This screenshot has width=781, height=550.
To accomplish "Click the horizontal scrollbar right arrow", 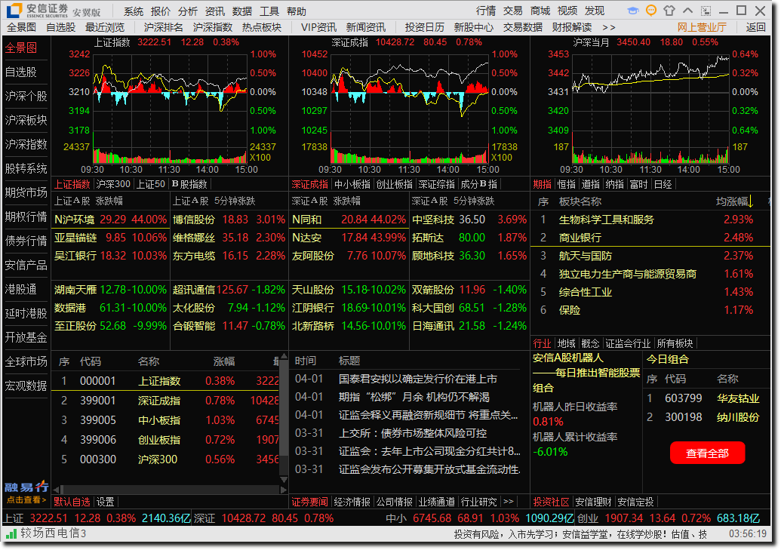I will point(284,490).
